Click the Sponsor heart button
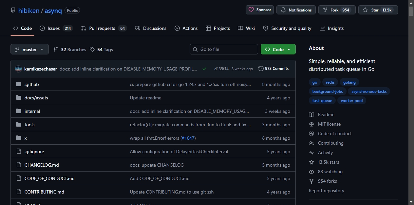414x205 pixels. [260, 10]
